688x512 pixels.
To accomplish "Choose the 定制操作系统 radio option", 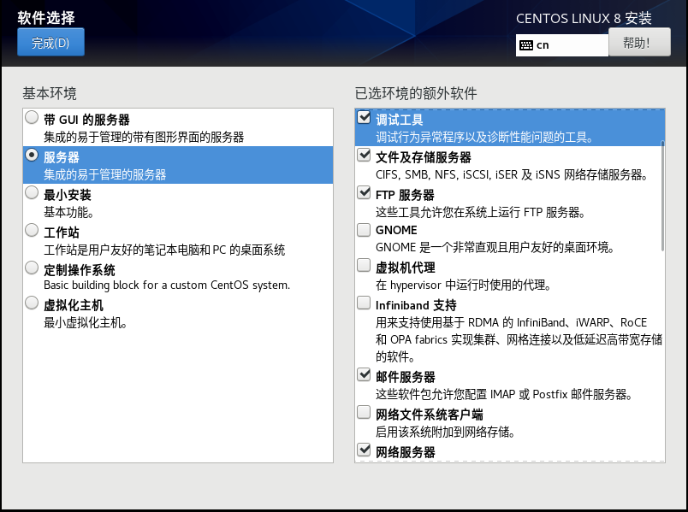I will [x=32, y=267].
